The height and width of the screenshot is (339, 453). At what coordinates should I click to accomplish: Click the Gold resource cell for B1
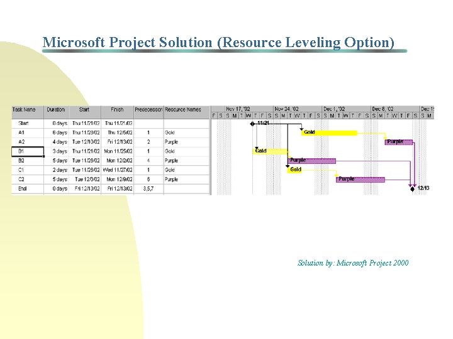point(186,151)
